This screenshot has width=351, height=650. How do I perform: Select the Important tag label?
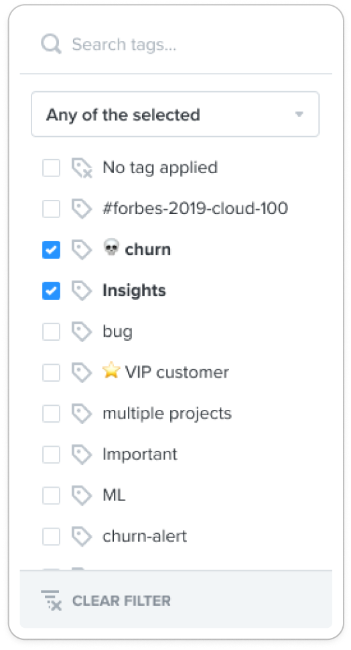(140, 454)
